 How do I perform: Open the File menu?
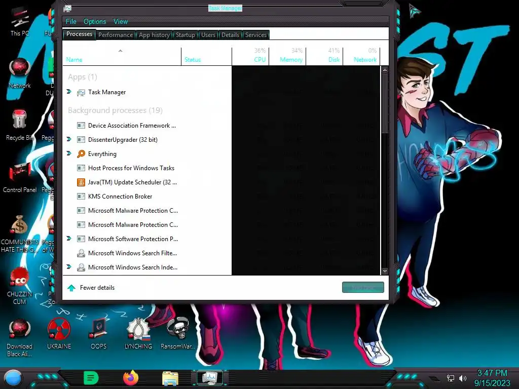(71, 21)
